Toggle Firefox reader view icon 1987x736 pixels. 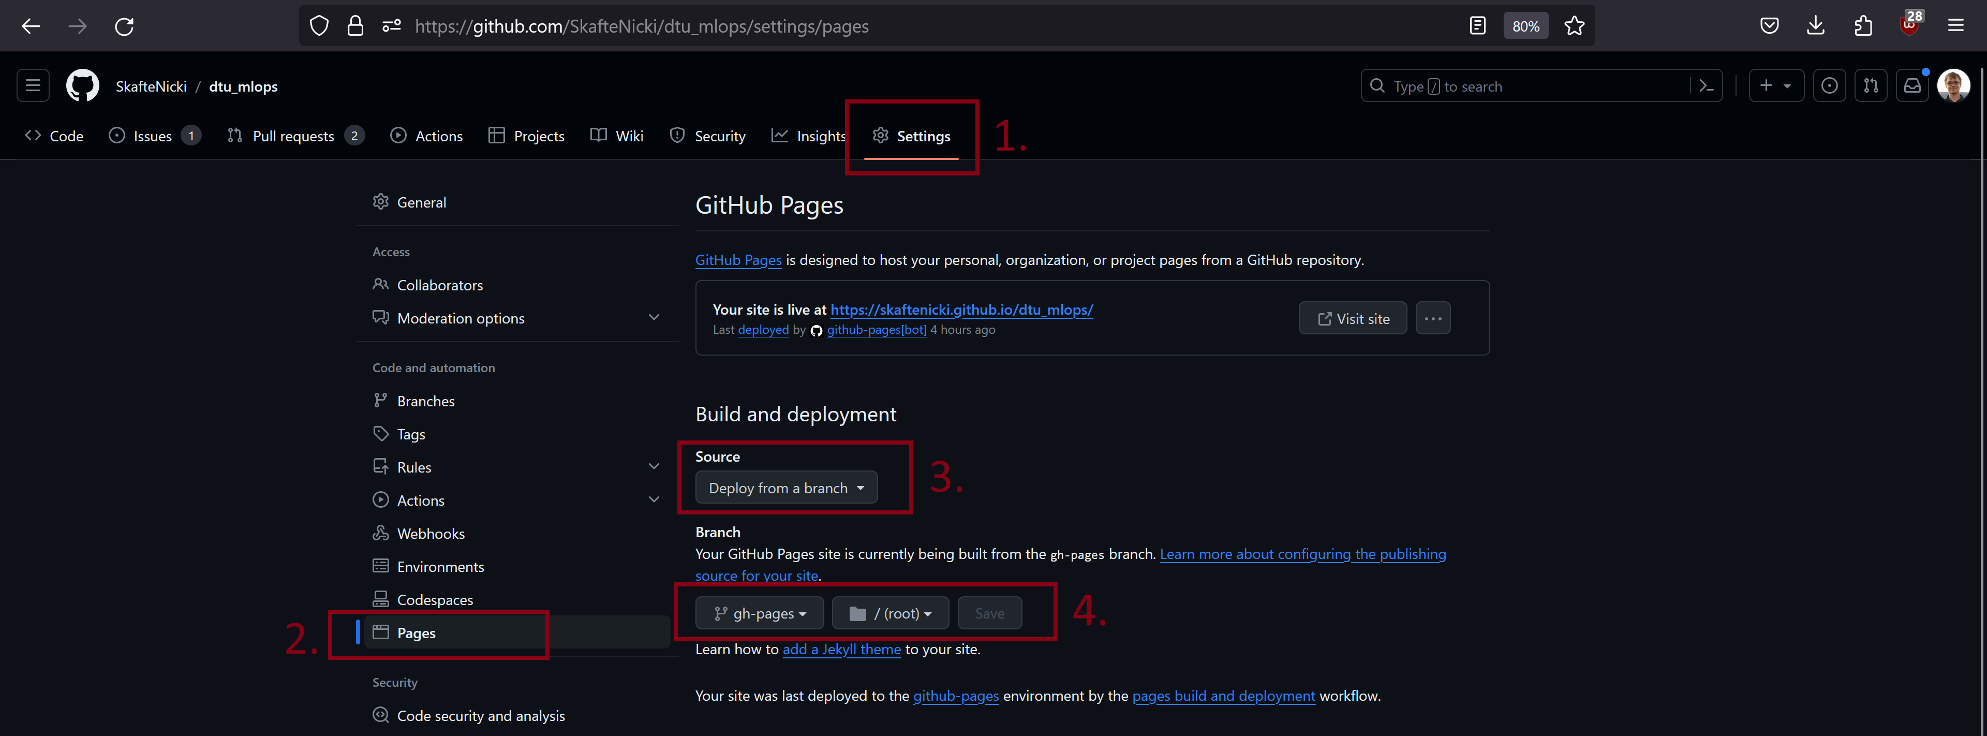(x=1477, y=26)
